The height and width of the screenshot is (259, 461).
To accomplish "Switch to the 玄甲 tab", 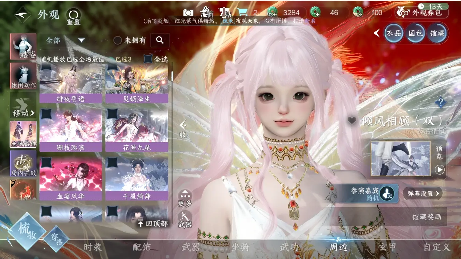I will click(x=387, y=247).
